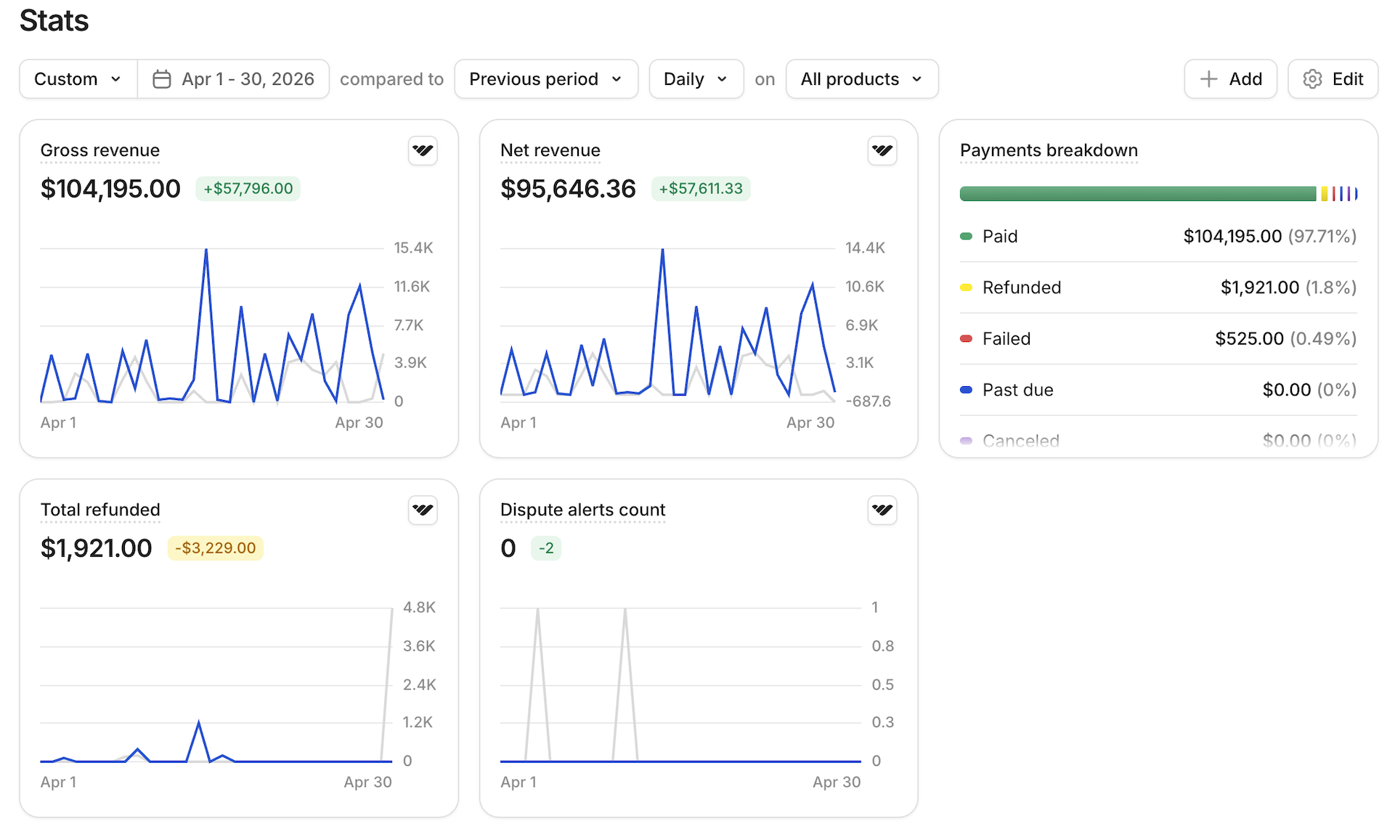Image resolution: width=1387 pixels, height=829 pixels.
Task: Click the Dispute alerts count title
Action: (x=583, y=510)
